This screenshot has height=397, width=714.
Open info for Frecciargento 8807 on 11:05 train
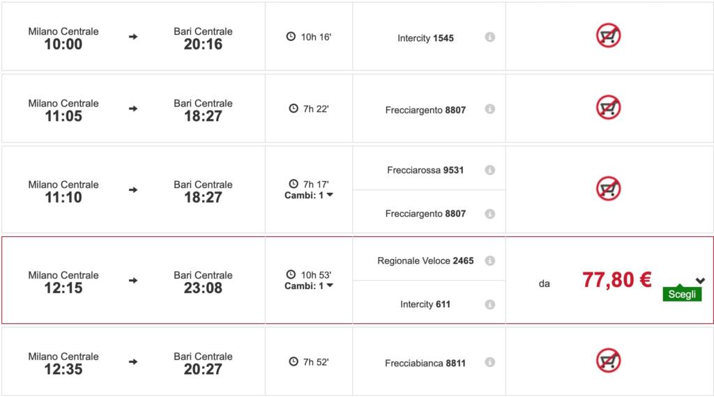489,109
